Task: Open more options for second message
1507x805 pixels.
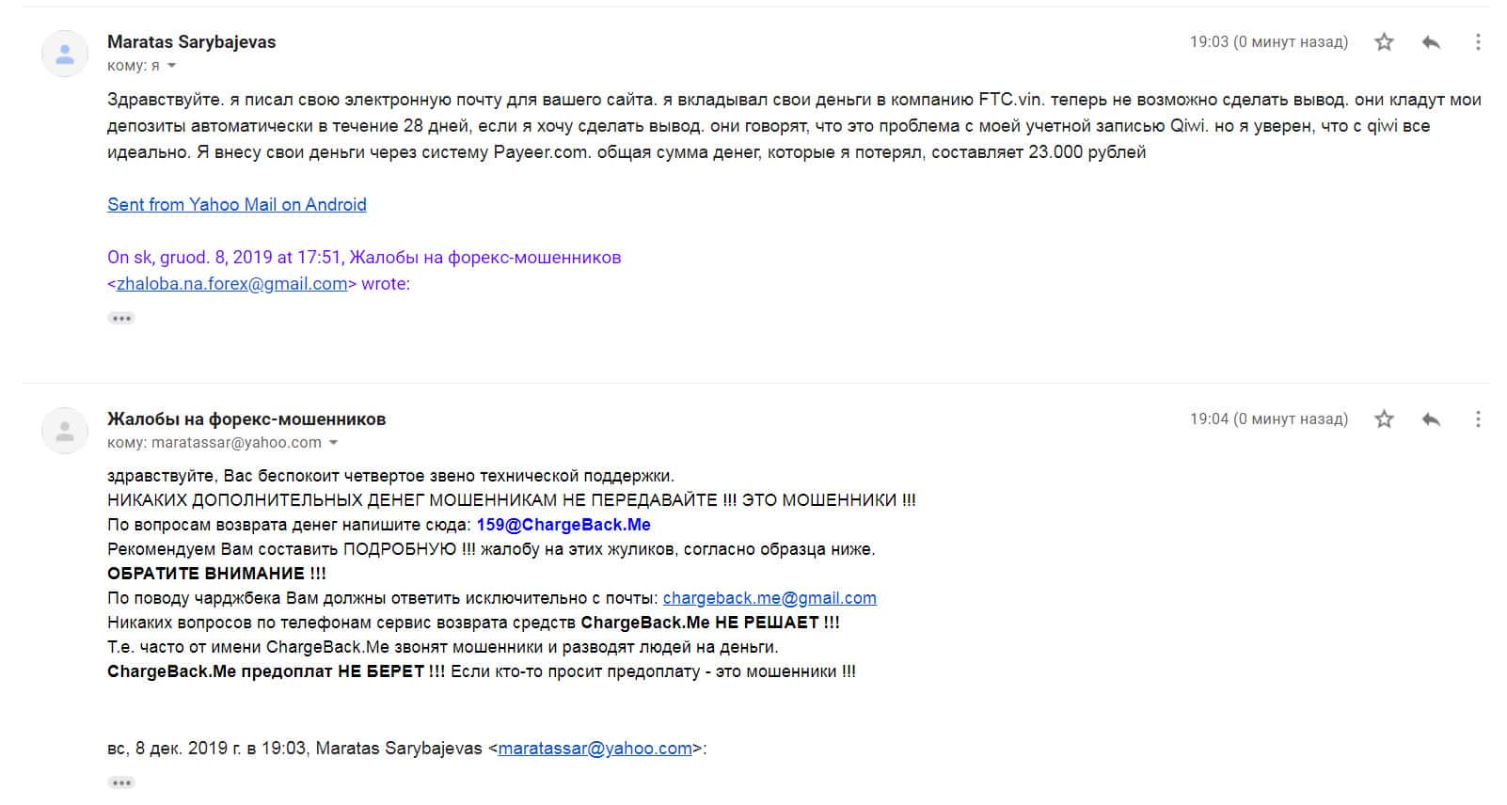Action: tap(1478, 419)
